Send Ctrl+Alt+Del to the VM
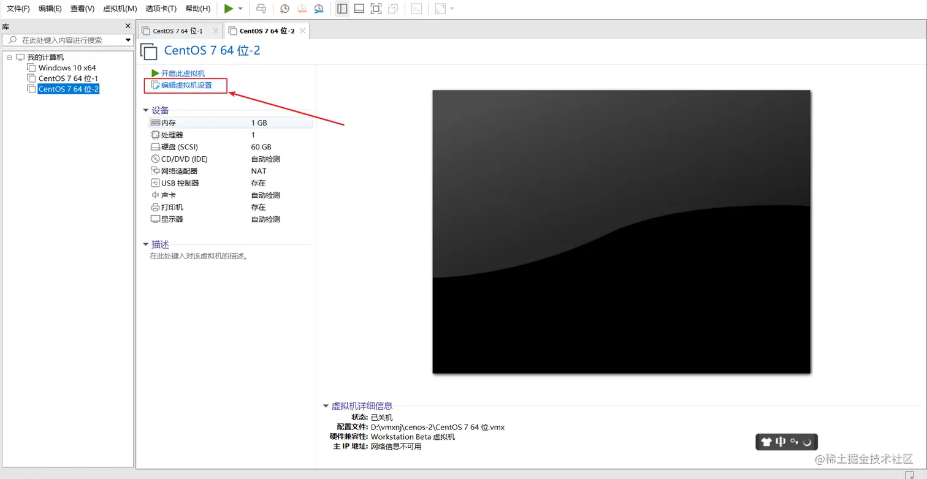The image size is (927, 479). point(262,9)
